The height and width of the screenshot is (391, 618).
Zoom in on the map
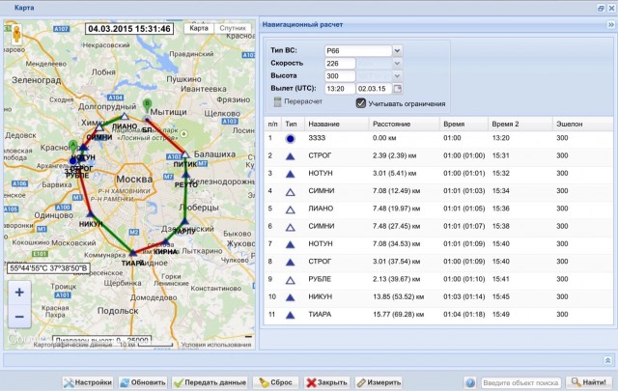click(x=19, y=293)
